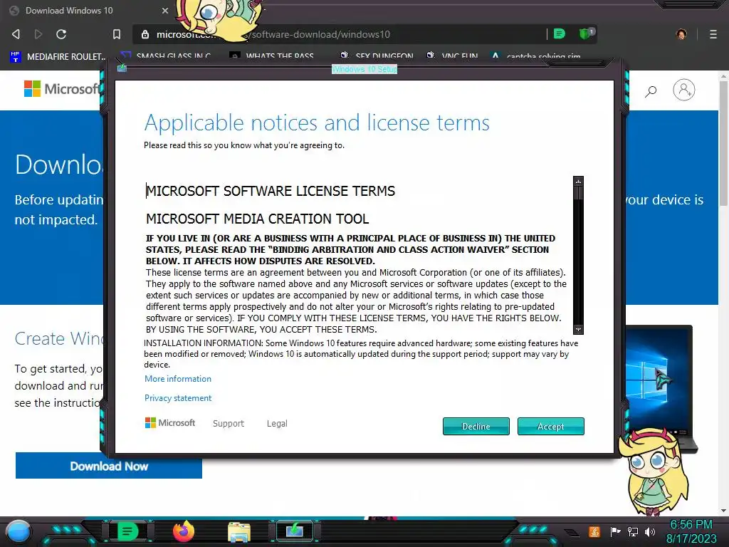Select the Windows Setup taskbar item
The width and height of the screenshot is (729, 547).
(294, 531)
